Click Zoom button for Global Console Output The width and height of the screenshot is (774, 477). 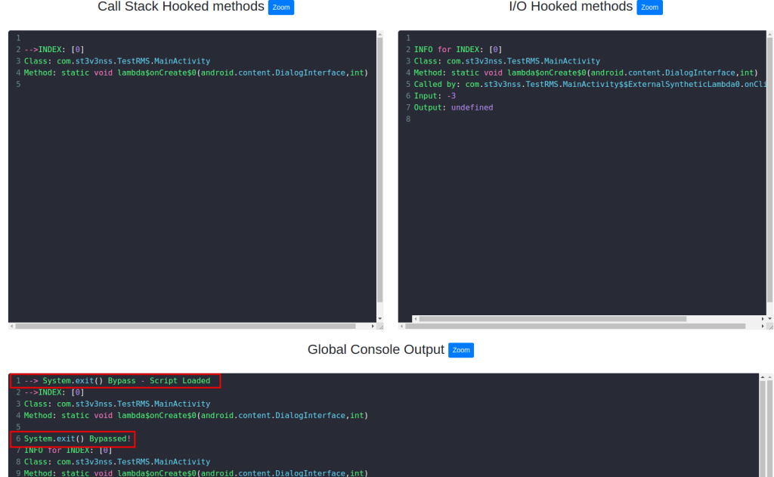[460, 350]
